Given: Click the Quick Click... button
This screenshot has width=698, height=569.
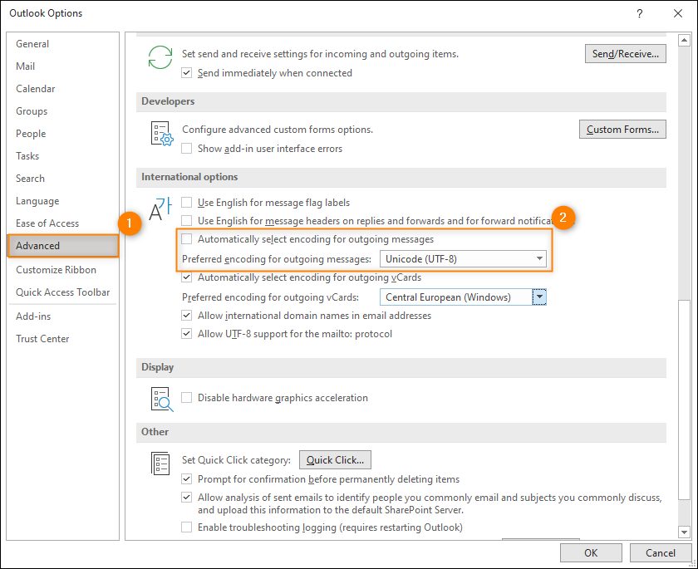Looking at the screenshot, I should pyautogui.click(x=335, y=460).
